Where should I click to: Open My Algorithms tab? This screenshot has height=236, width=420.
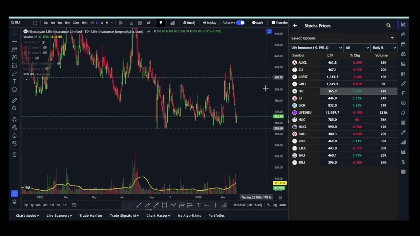[x=189, y=216]
